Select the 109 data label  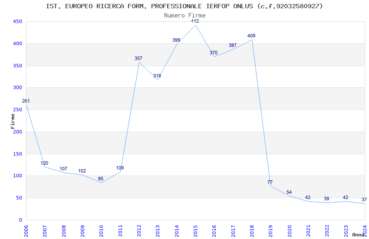(120, 168)
